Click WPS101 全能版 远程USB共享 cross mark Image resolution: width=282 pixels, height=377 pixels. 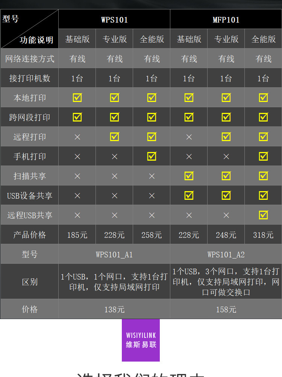point(152,215)
